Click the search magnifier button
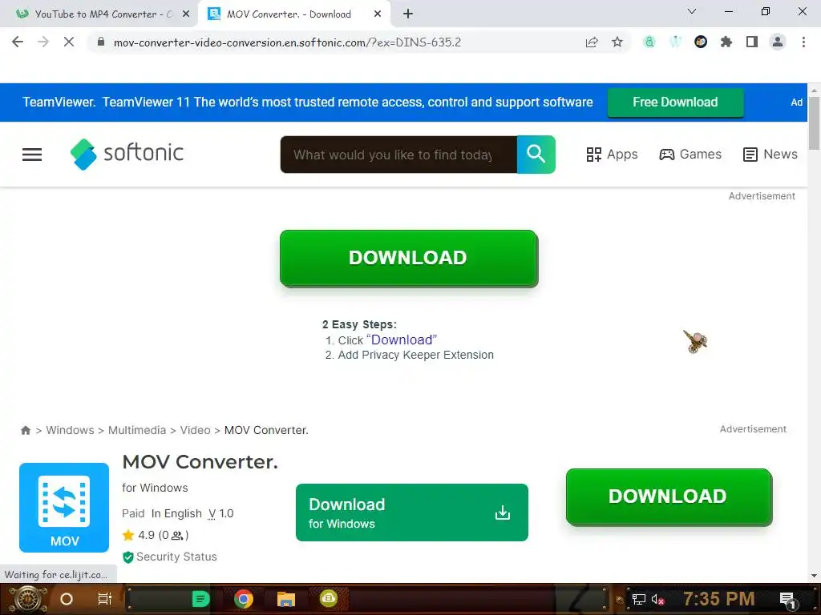821x615 pixels. coord(536,155)
